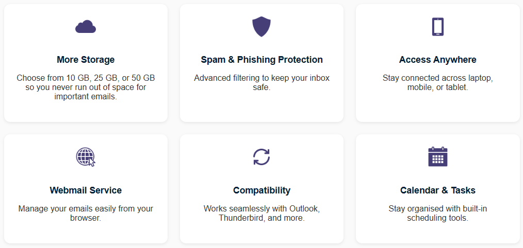Select the Calendar & Tasks heading
The height and width of the screenshot is (248, 523).
coord(437,190)
